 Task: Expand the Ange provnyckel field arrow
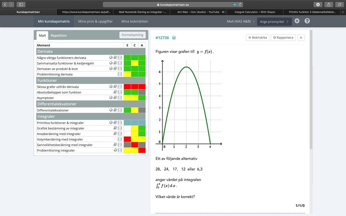288,21
